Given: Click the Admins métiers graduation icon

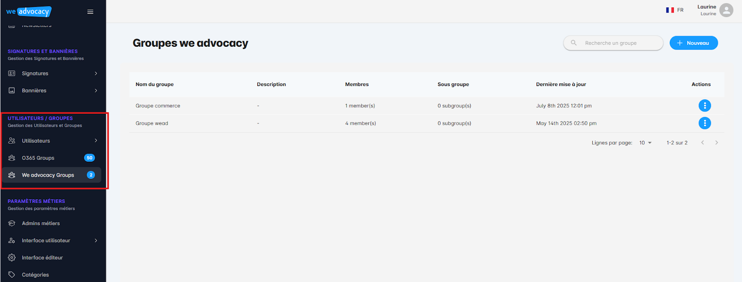Looking at the screenshot, I should coord(12,223).
